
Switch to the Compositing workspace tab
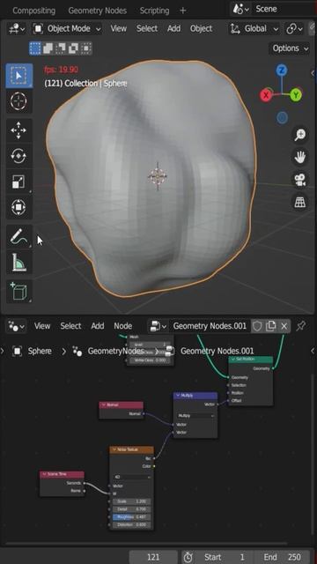pyautogui.click(x=33, y=11)
